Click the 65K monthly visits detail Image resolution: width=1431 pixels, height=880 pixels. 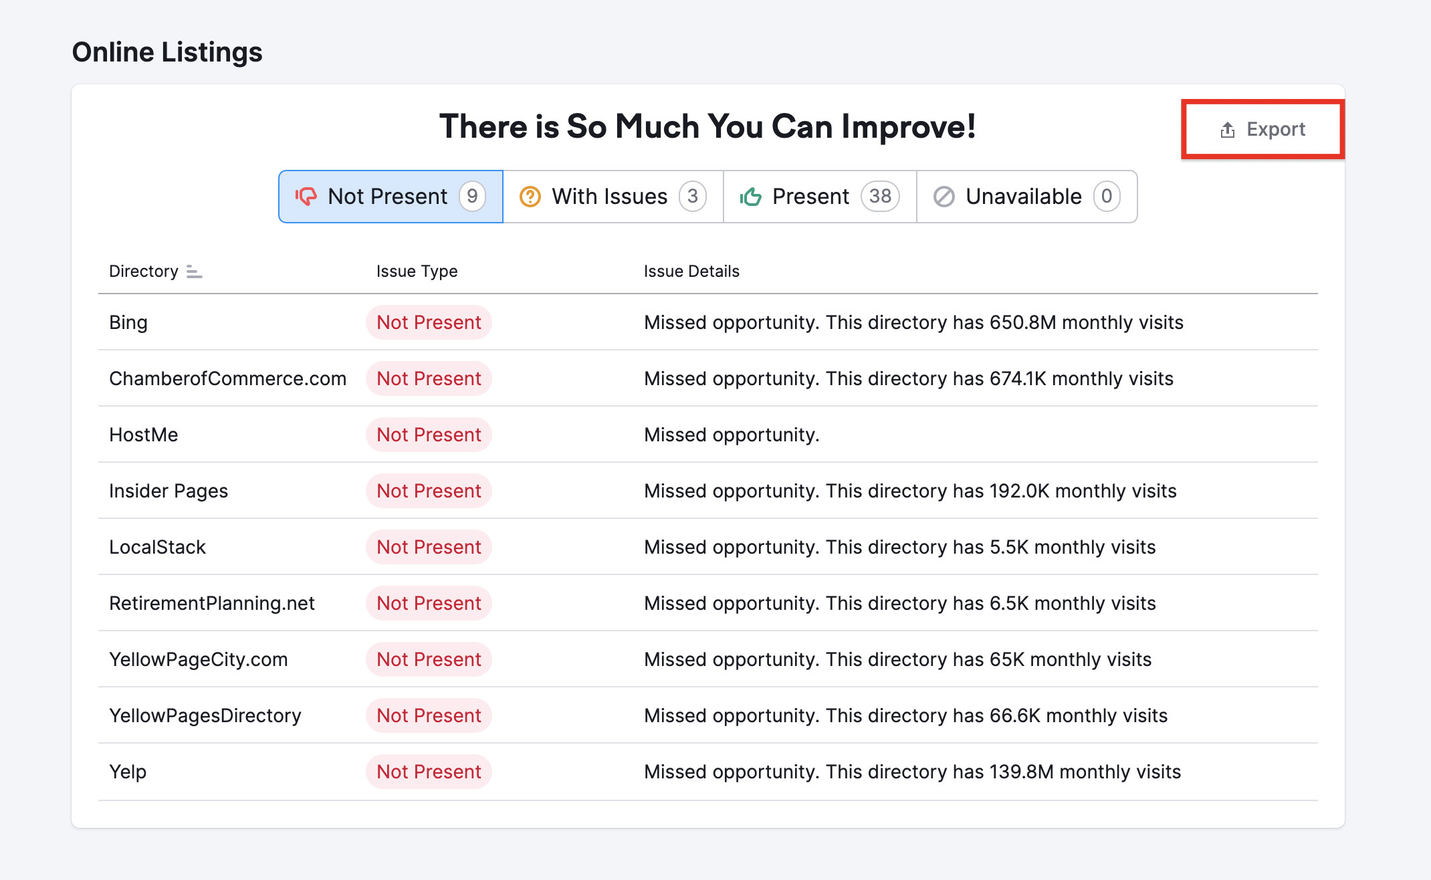click(898, 659)
